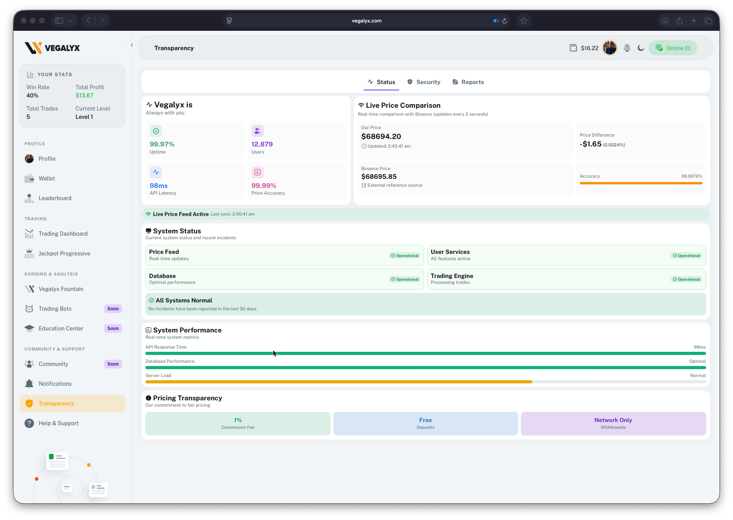Switch to the Status tab
This screenshot has width=733, height=520.
[x=381, y=82]
